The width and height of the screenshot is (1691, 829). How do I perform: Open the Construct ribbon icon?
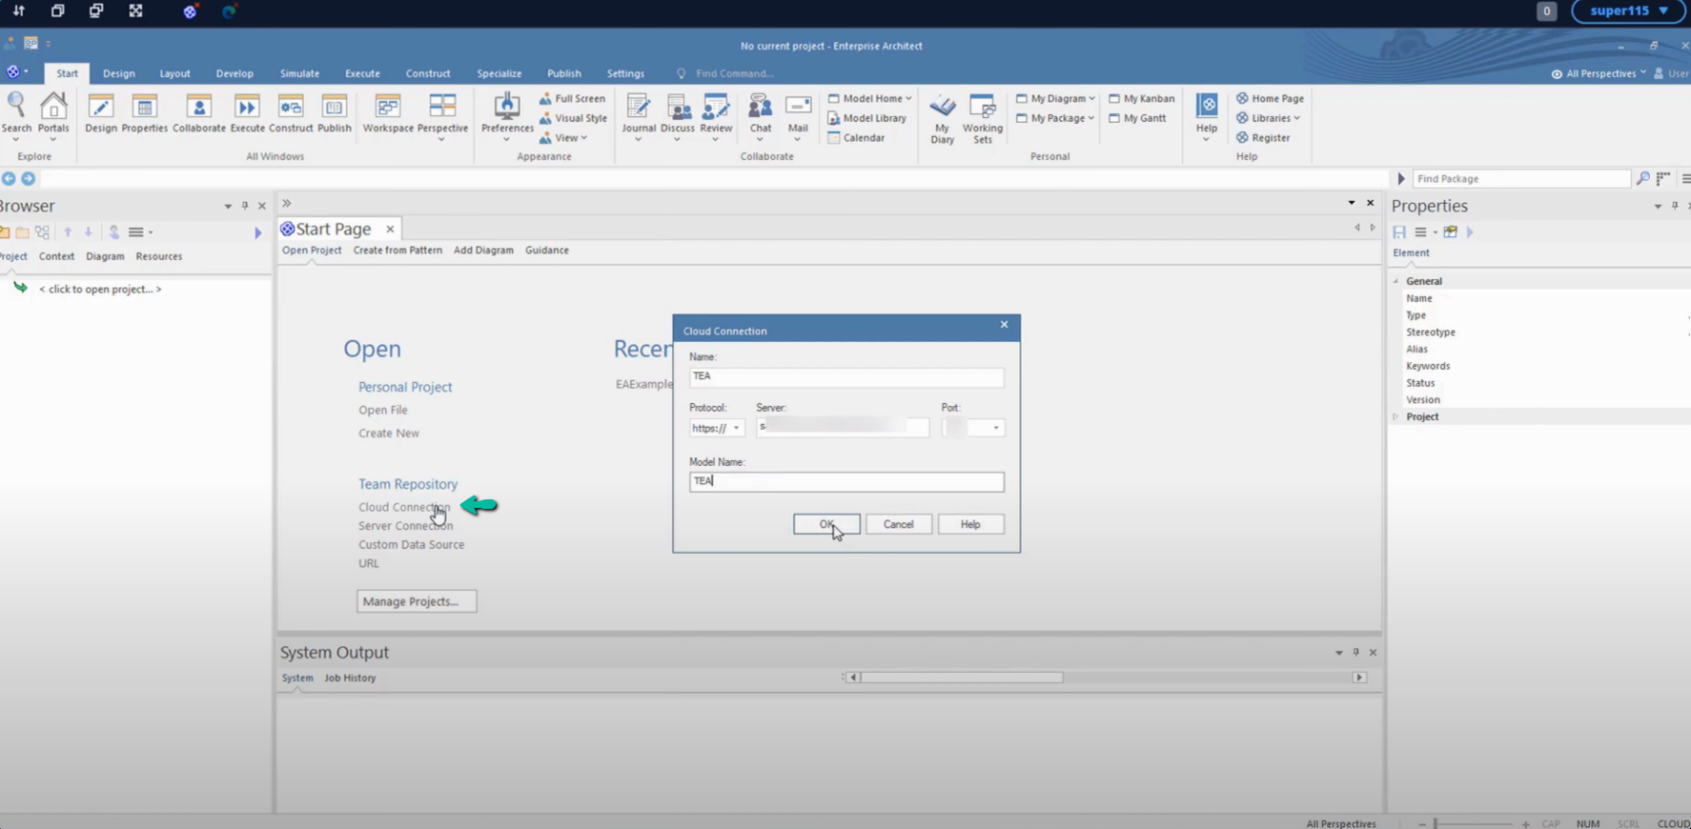(x=291, y=113)
